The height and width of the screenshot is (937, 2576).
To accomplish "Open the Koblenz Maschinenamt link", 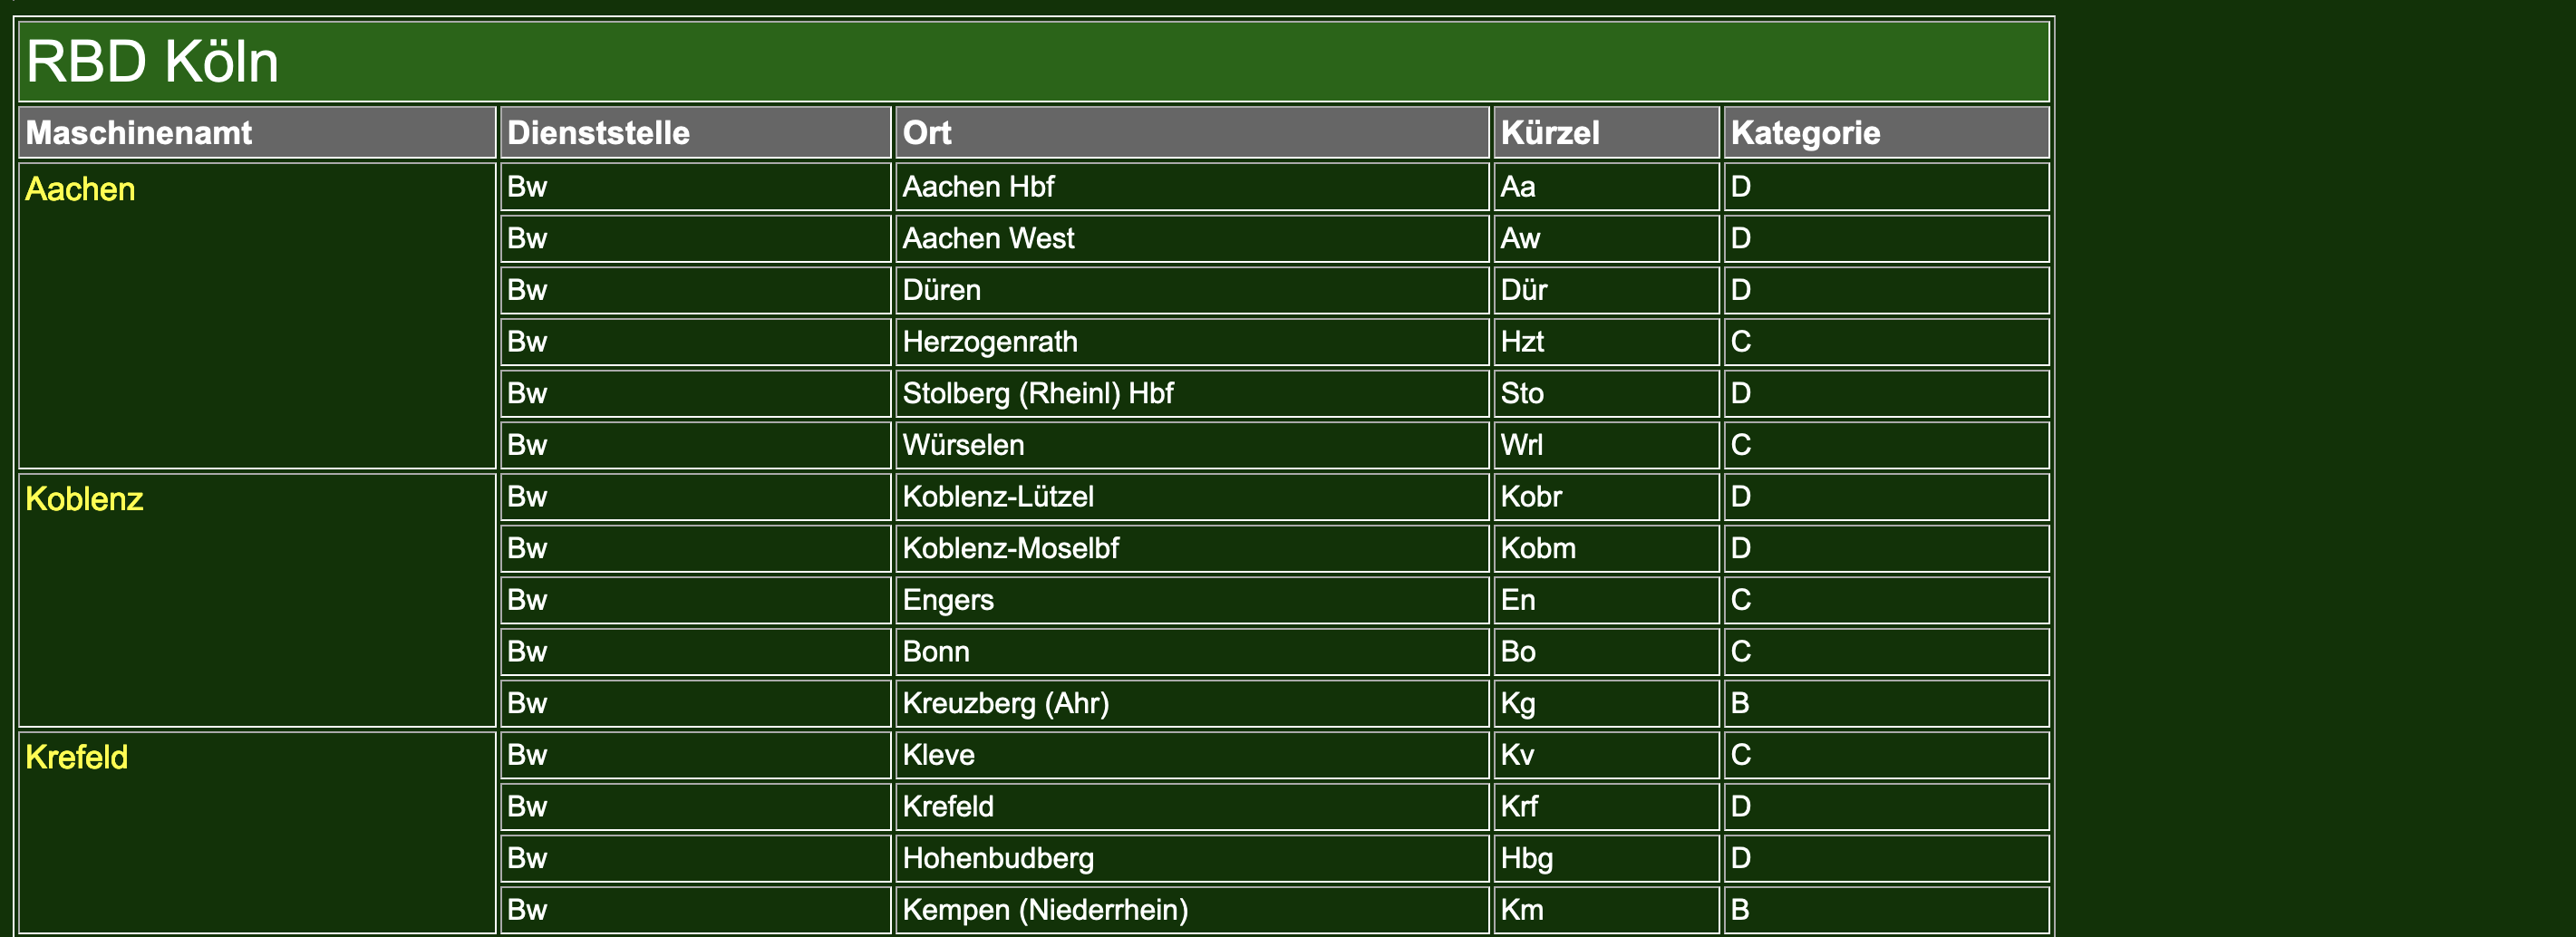I will (x=84, y=499).
